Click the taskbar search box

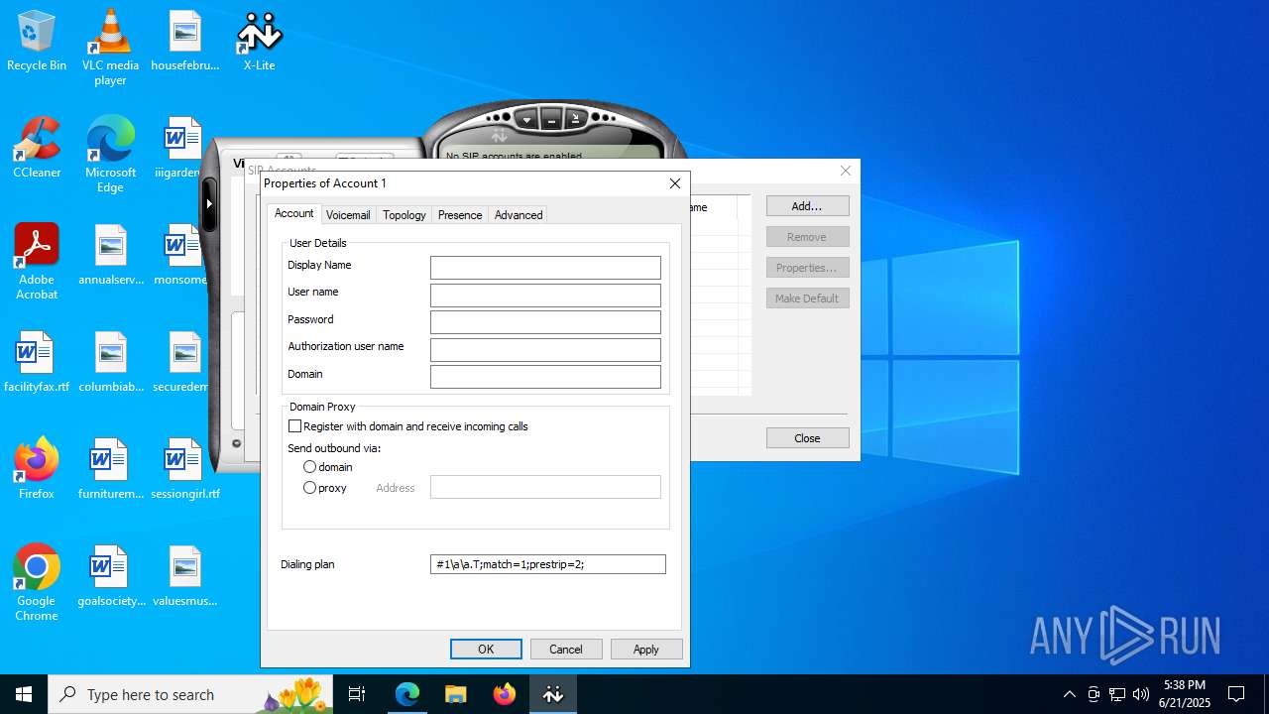[190, 694]
